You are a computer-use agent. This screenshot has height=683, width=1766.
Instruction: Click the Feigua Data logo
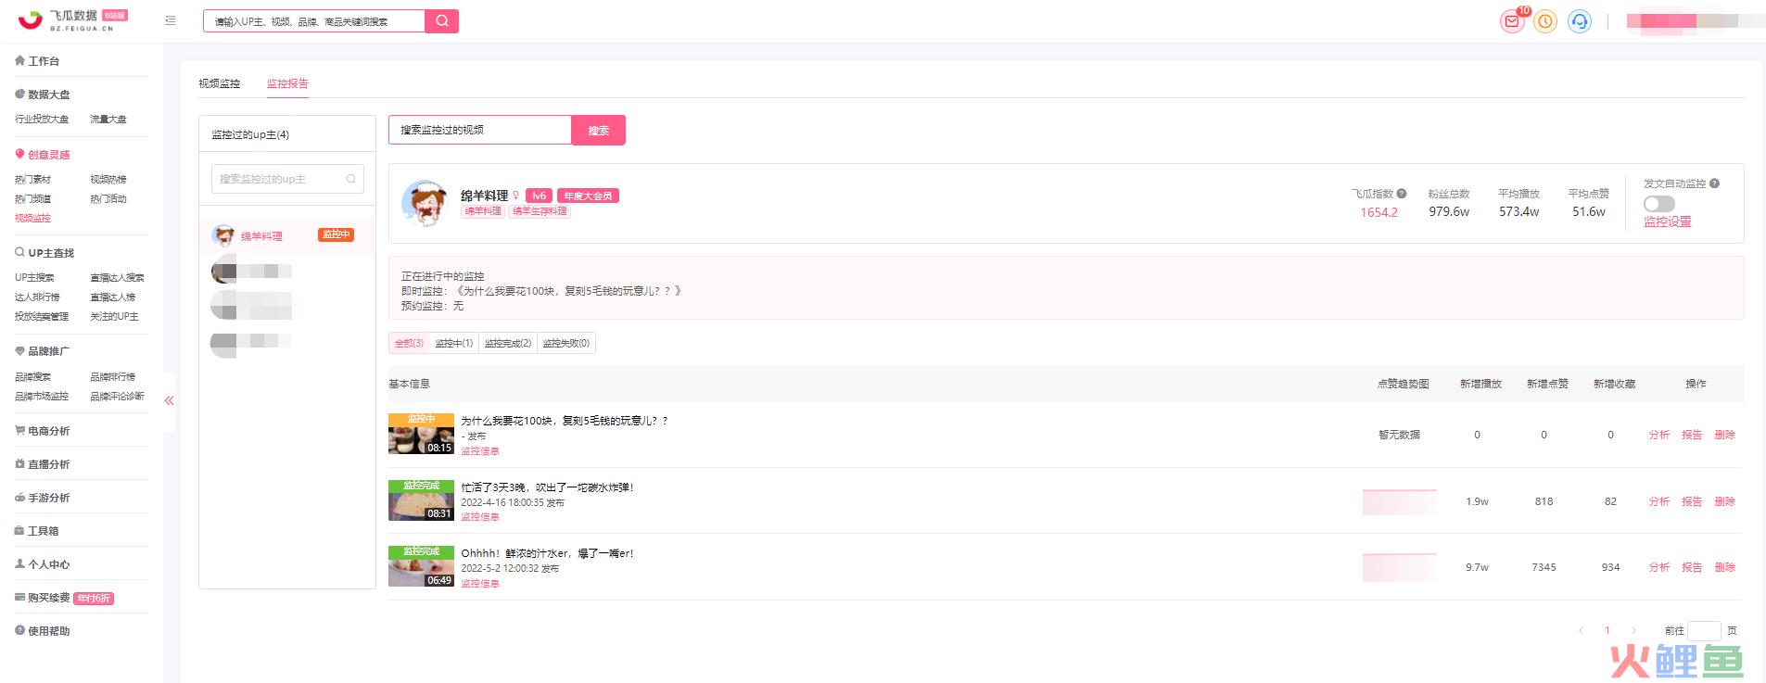coord(72,20)
